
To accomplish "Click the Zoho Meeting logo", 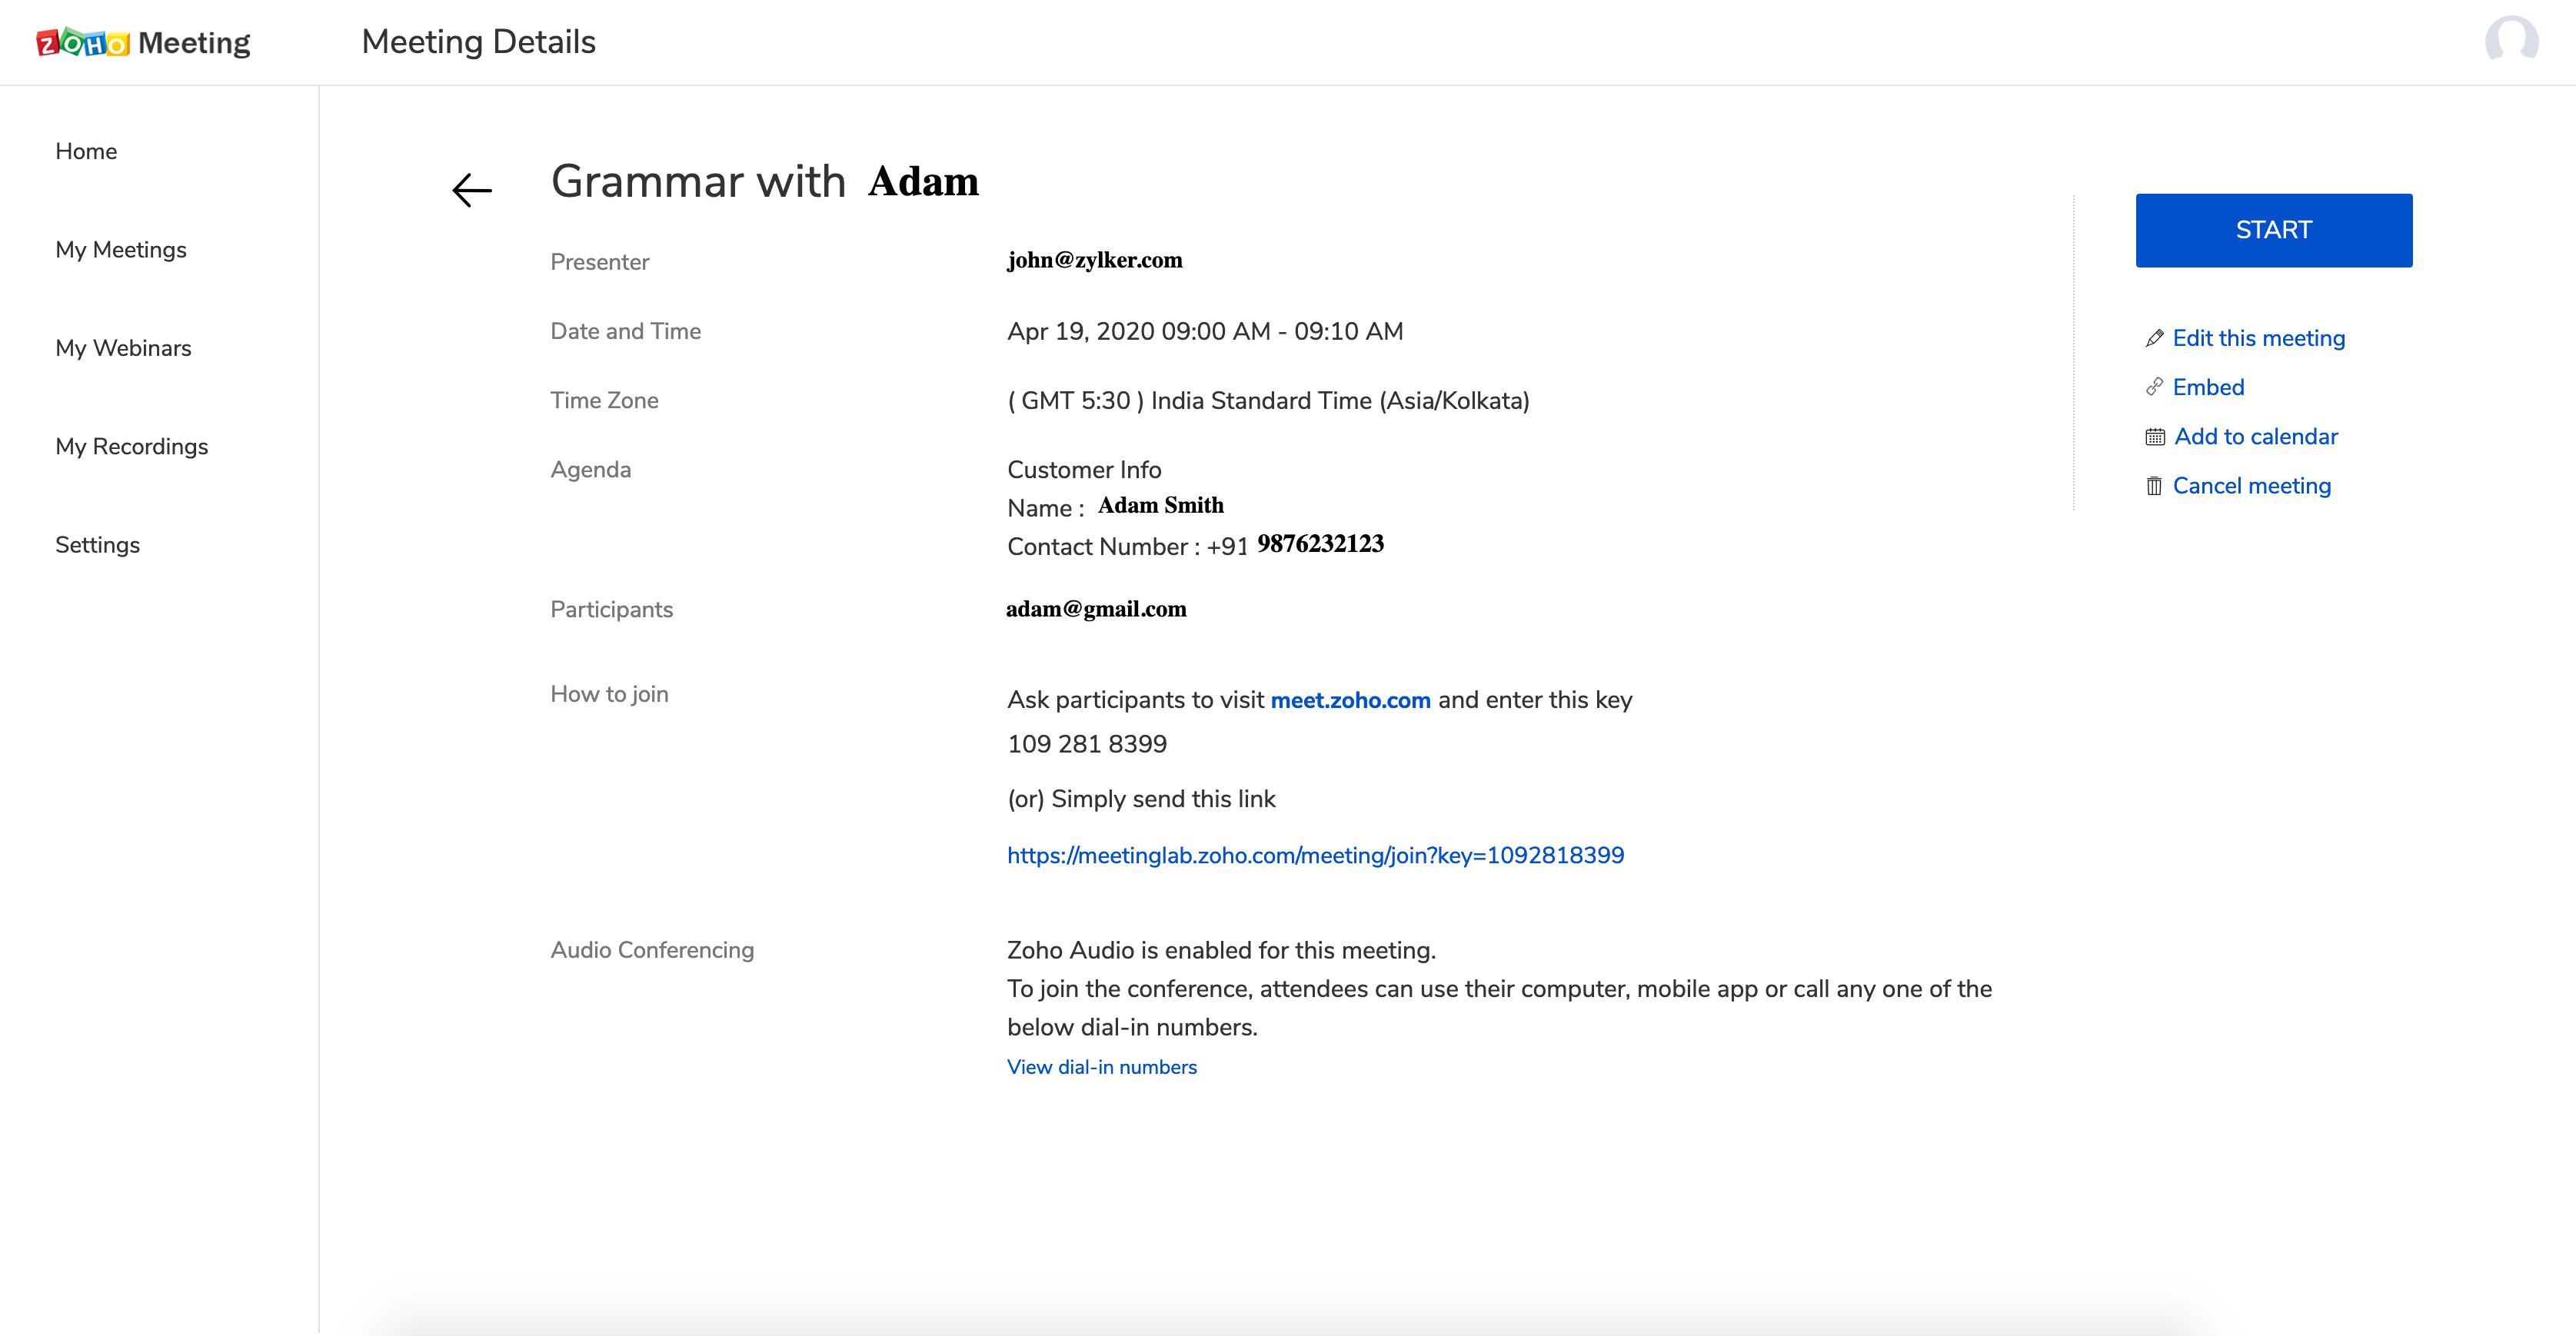I will click(x=143, y=42).
